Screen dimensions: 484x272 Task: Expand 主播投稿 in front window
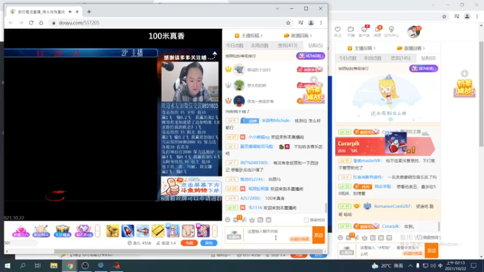point(249,36)
